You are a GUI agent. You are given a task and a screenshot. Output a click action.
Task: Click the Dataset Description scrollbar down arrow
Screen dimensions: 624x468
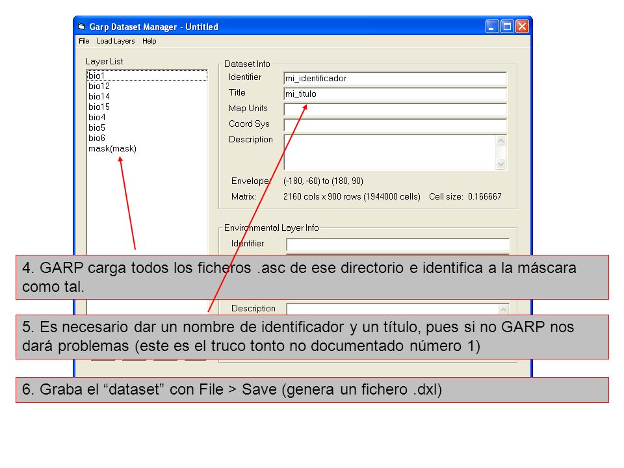(501, 164)
